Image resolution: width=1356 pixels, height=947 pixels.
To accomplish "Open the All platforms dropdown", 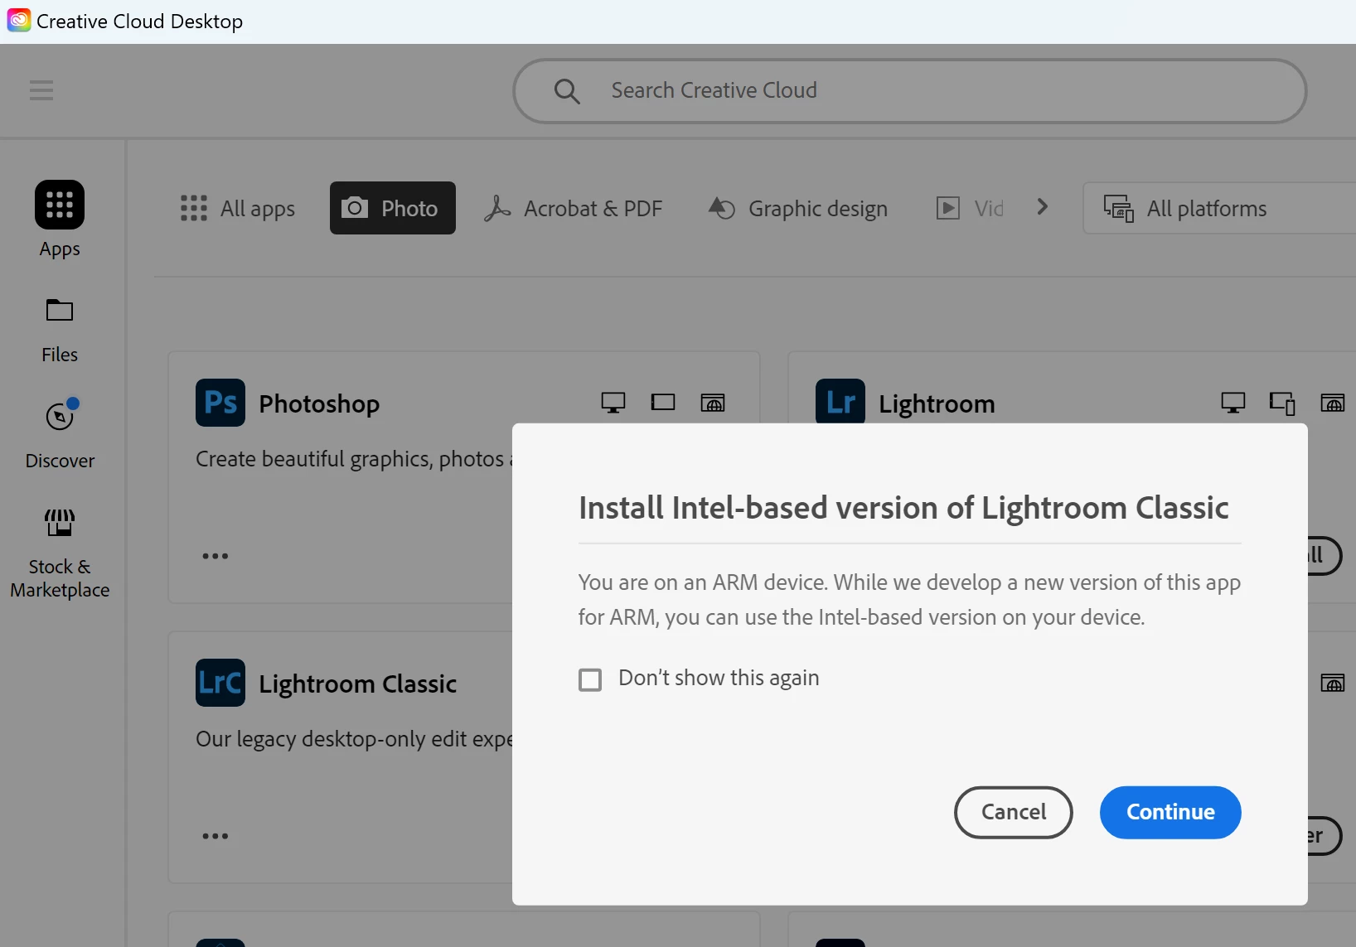I will (x=1219, y=208).
